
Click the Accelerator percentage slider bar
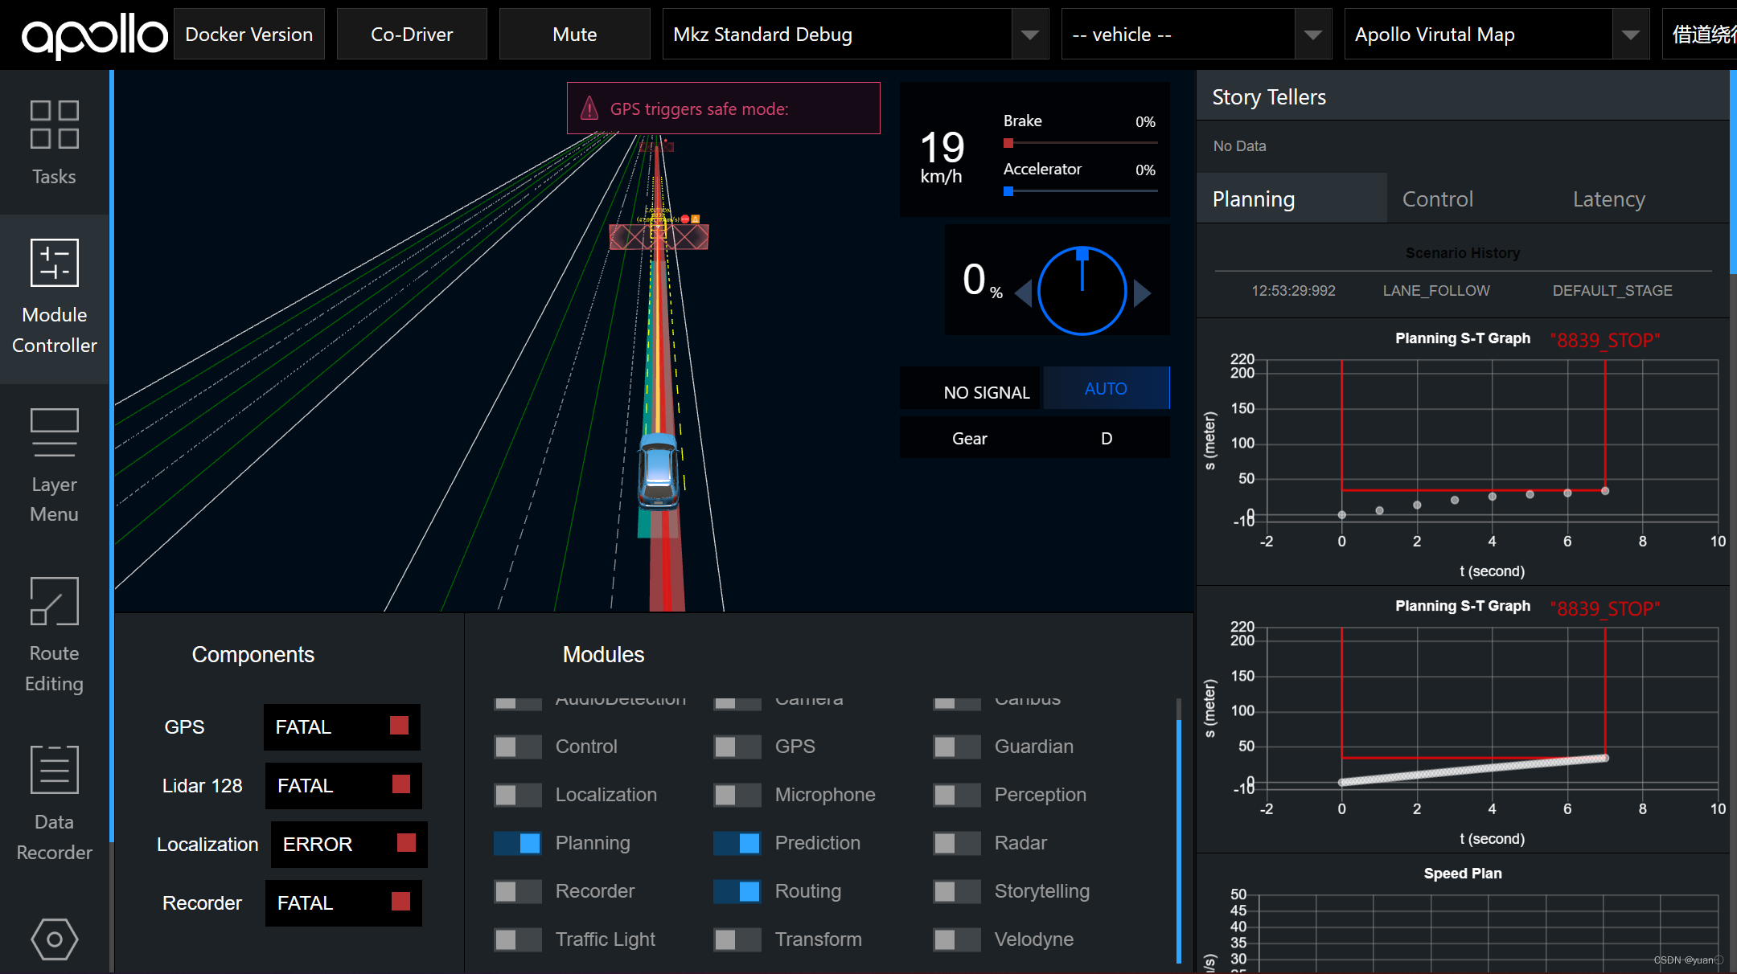(x=1080, y=191)
